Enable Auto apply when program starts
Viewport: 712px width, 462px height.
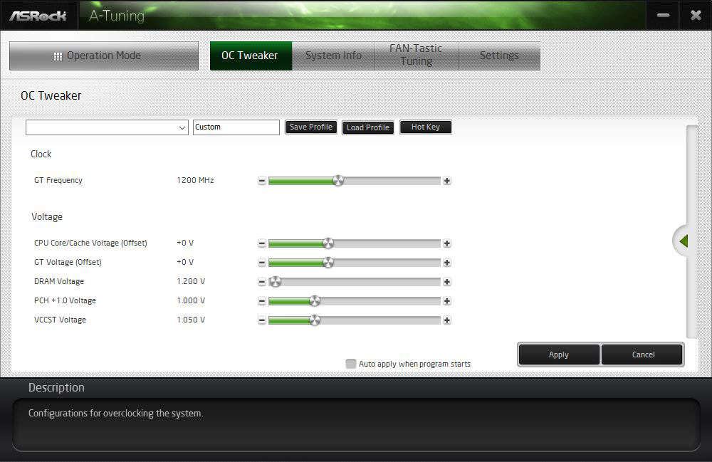(x=350, y=364)
